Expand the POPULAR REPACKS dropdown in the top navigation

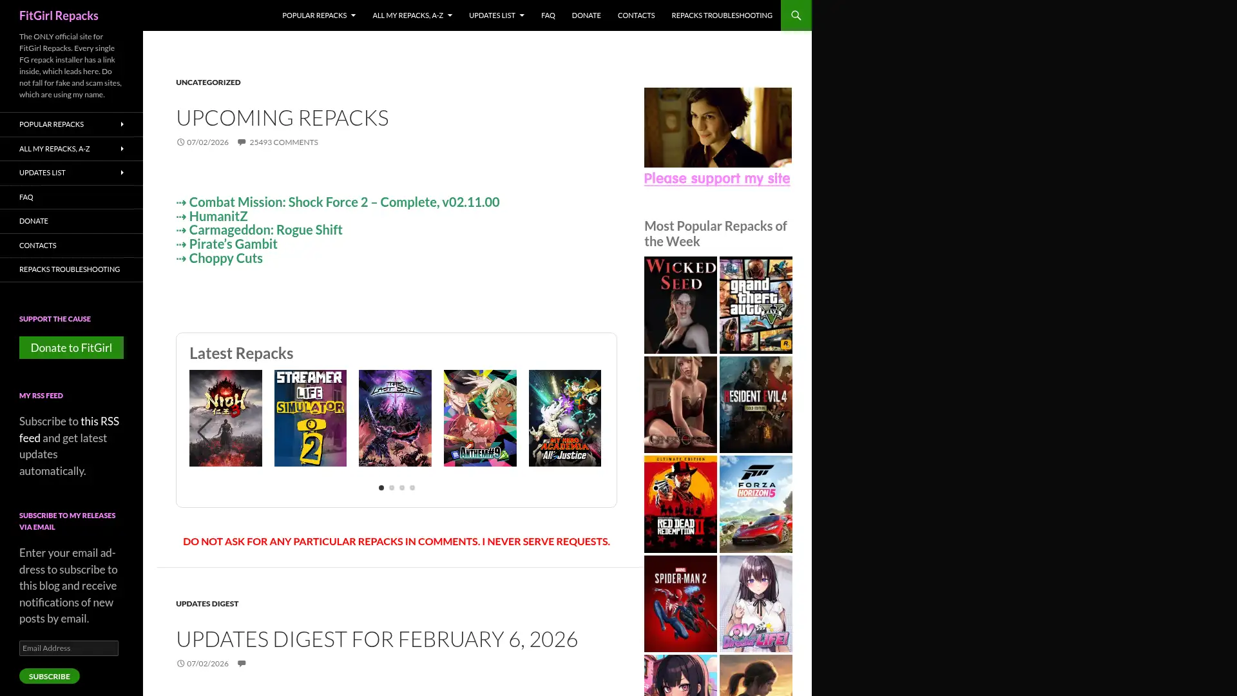pyautogui.click(x=318, y=15)
